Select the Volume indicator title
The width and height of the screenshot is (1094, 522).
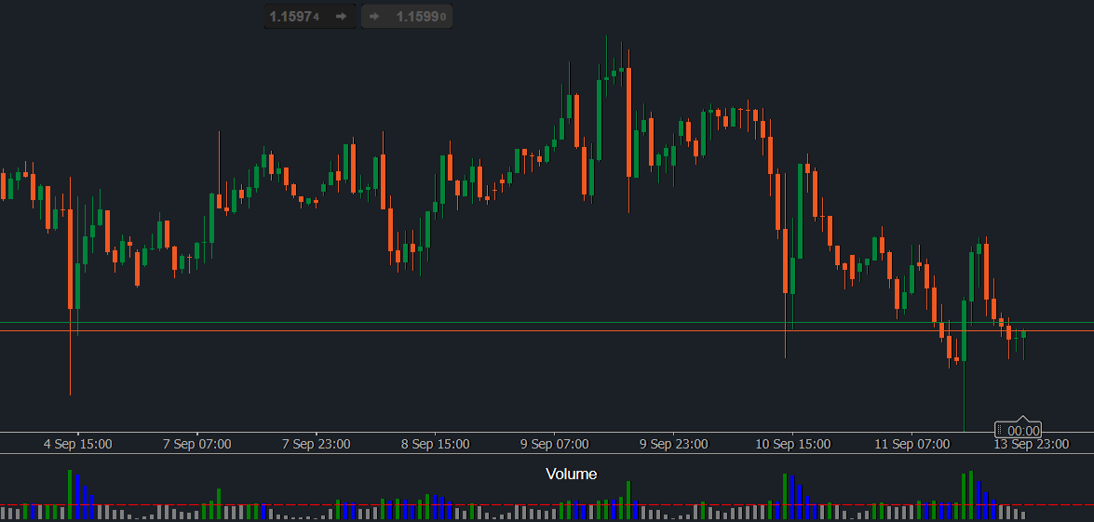pyautogui.click(x=572, y=475)
